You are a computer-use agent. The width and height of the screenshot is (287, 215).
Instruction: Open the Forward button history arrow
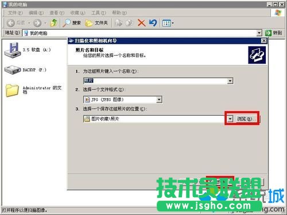pyautogui.click(x=45, y=23)
